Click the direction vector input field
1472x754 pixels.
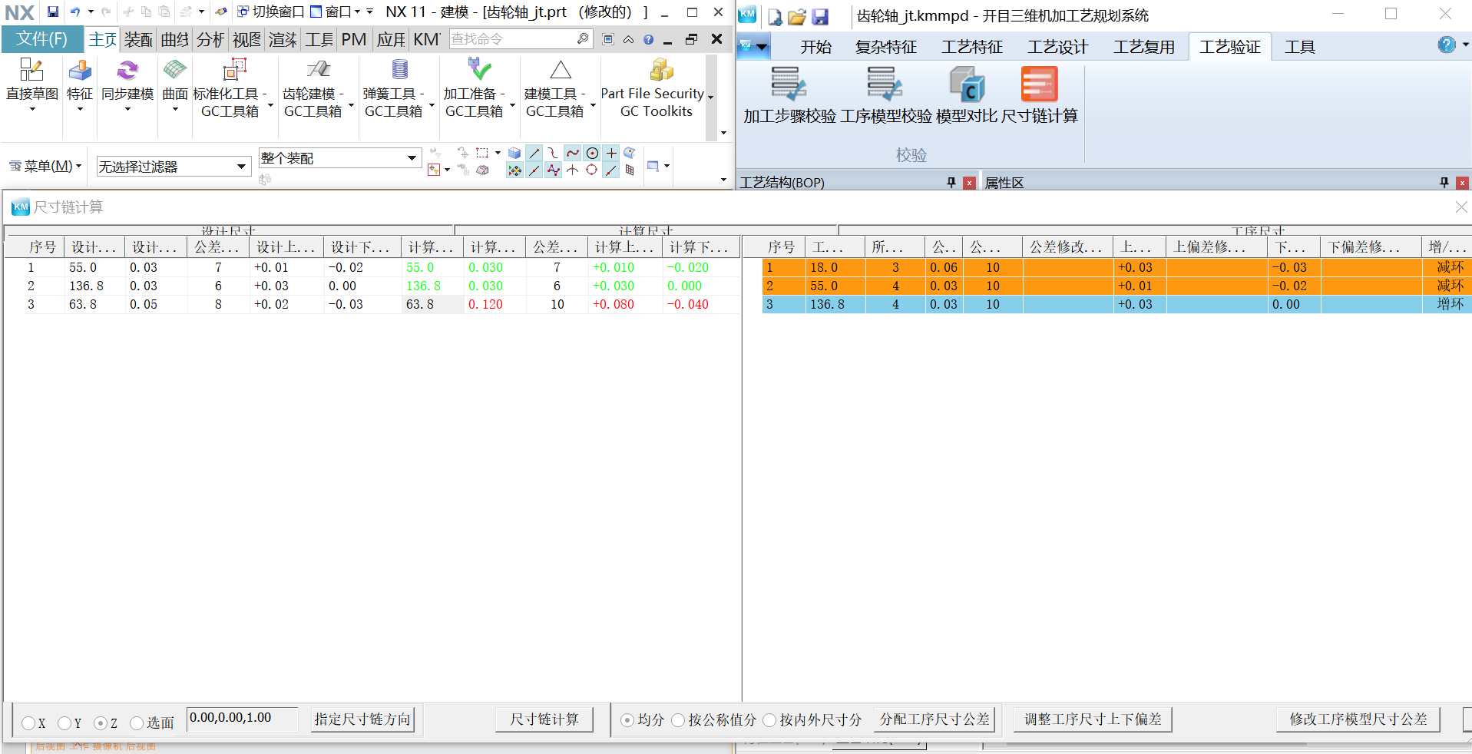click(242, 718)
